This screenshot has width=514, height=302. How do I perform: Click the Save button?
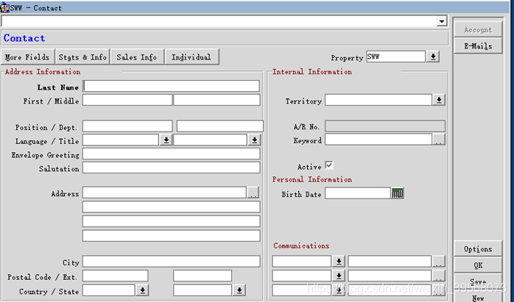pyautogui.click(x=478, y=281)
